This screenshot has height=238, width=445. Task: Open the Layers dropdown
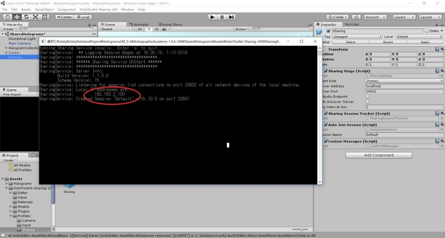click(x=404, y=17)
